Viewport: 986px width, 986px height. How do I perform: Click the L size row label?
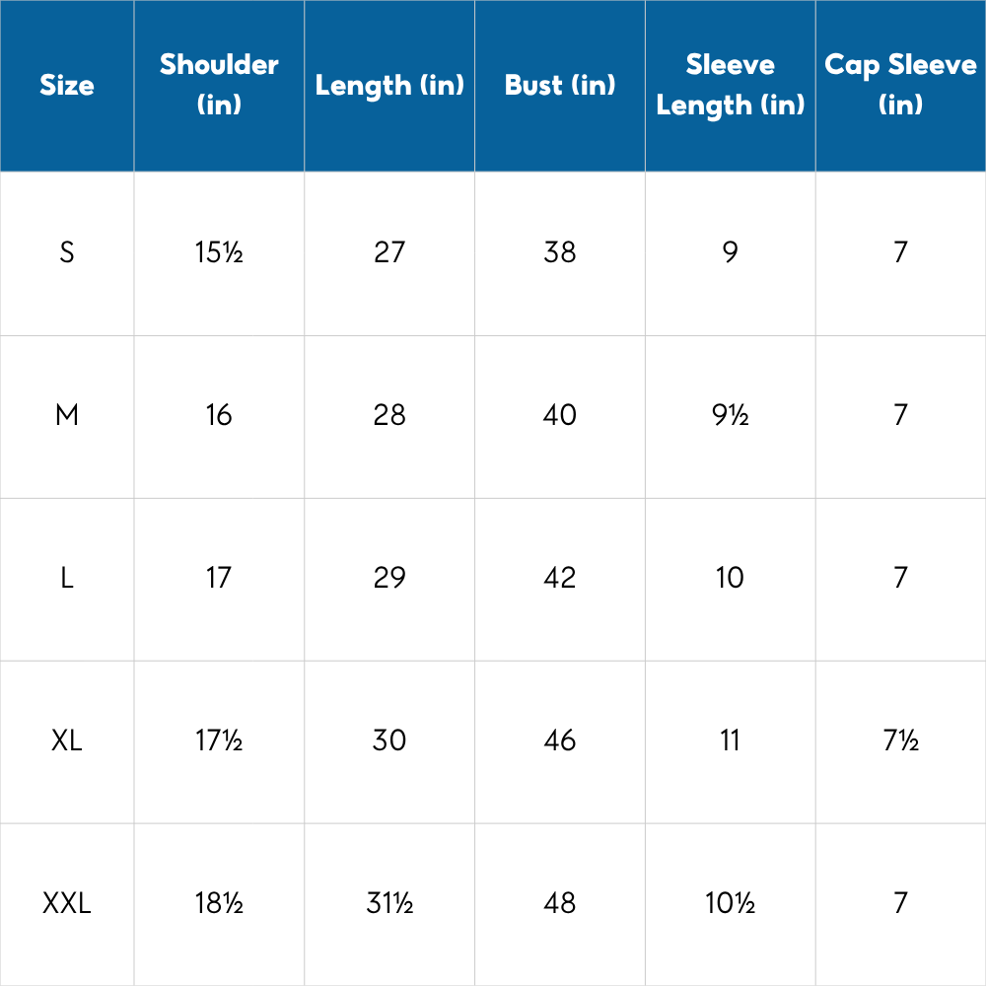pyautogui.click(x=67, y=579)
